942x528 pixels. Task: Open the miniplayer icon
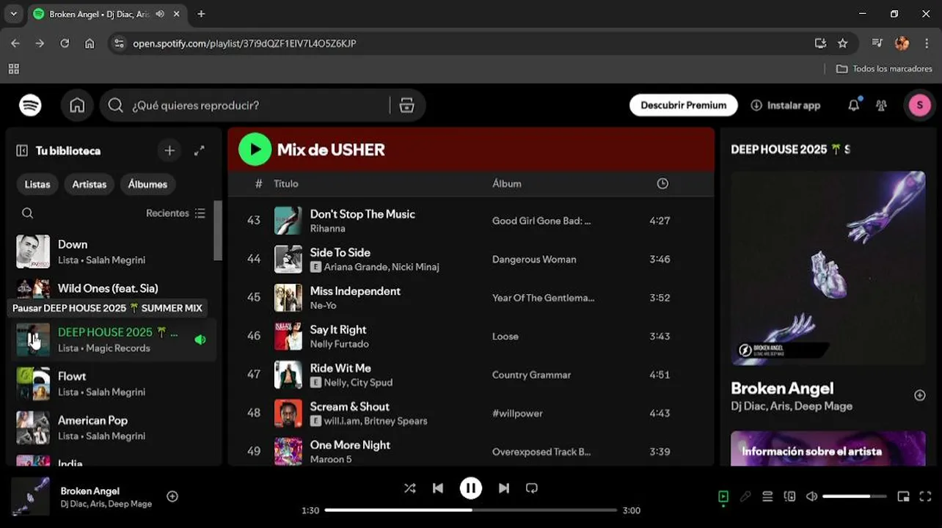pos(903,496)
